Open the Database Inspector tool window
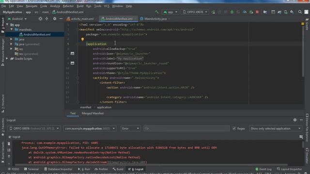This screenshot has height=174, width=310. pos(58,169)
